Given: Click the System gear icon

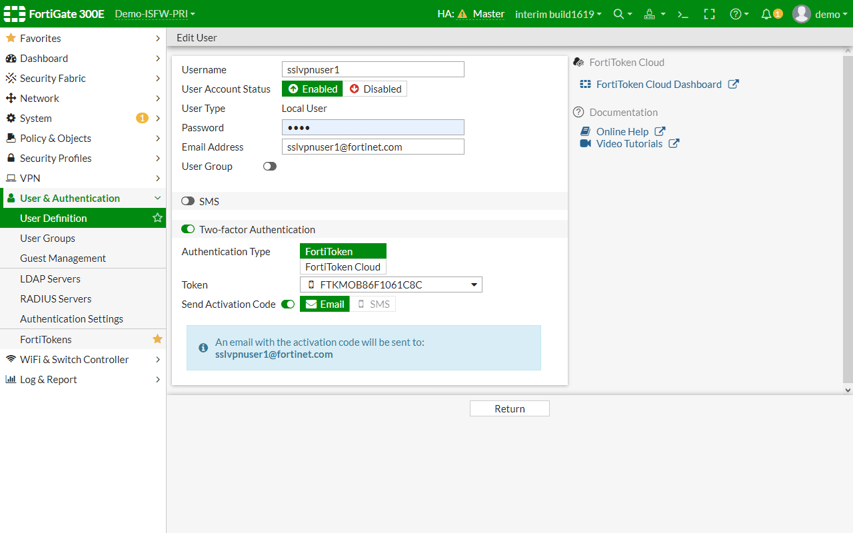Looking at the screenshot, I should click(x=11, y=118).
